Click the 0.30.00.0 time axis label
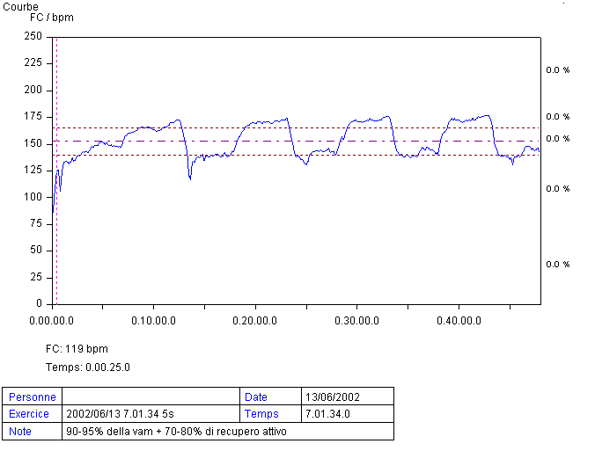The width and height of the screenshot is (595, 451). point(356,320)
